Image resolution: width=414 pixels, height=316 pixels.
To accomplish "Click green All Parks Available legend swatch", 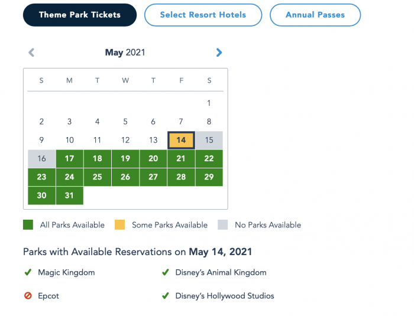I will [x=28, y=224].
